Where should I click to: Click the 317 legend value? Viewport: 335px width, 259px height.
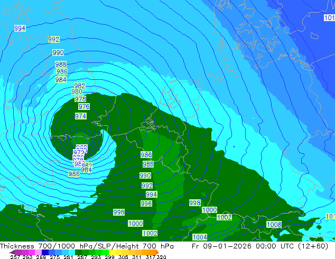click(151, 257)
